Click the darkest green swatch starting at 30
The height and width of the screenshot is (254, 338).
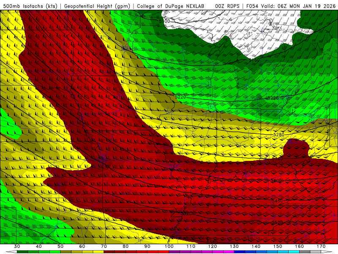[22, 252]
